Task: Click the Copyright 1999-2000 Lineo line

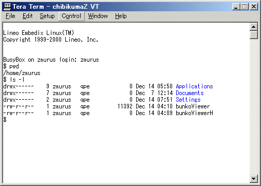Action: pyautogui.click(x=51, y=40)
